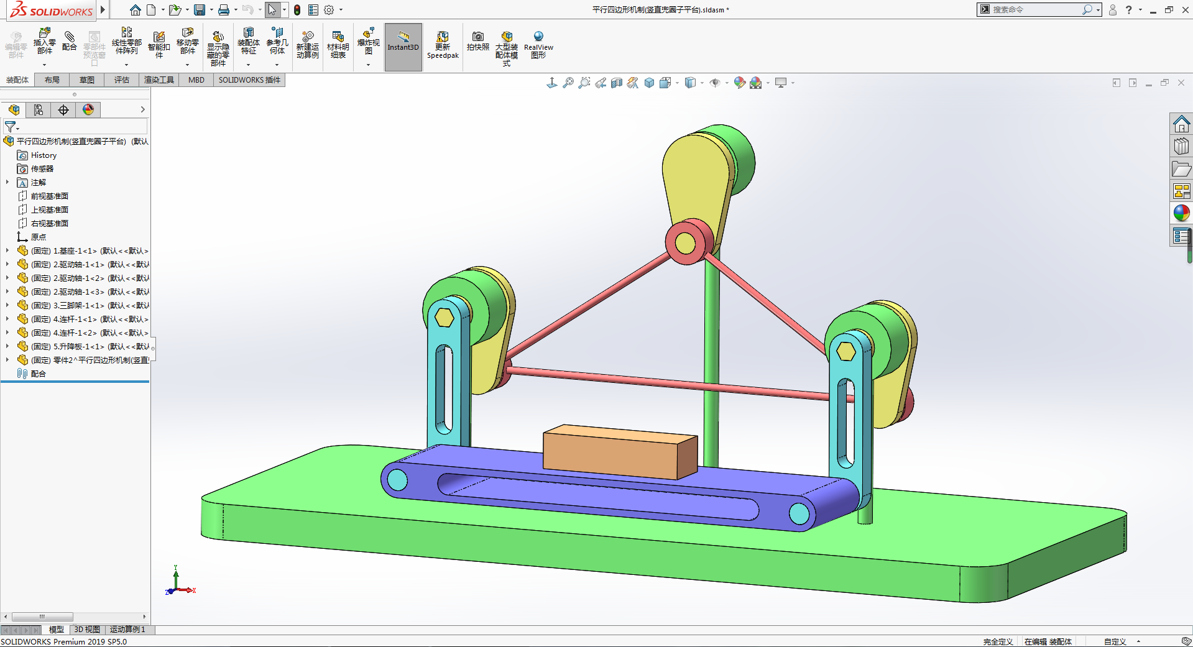Image resolution: width=1193 pixels, height=647 pixels.
Task: Switch to the MBD tab
Action: 196,80
